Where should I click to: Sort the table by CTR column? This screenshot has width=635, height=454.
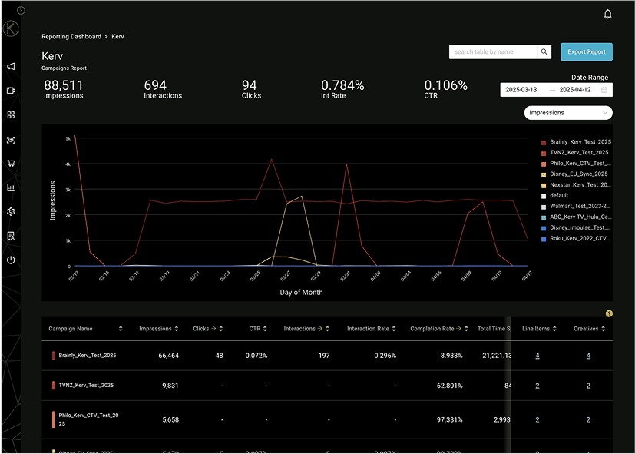tap(265, 329)
